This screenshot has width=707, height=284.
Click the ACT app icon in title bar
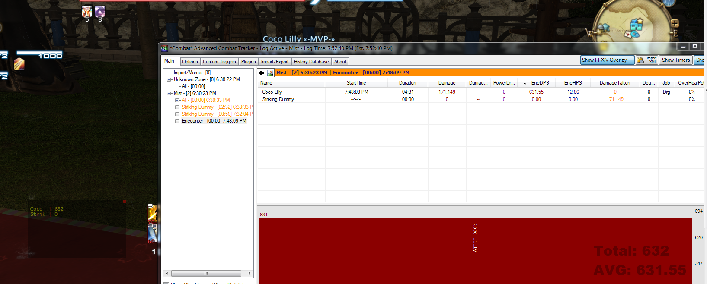pos(164,48)
